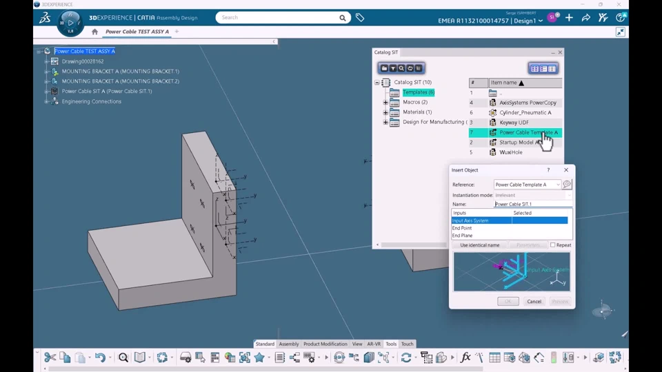Switch to the Assembly toolbar tab
662x372 pixels.
coord(289,344)
